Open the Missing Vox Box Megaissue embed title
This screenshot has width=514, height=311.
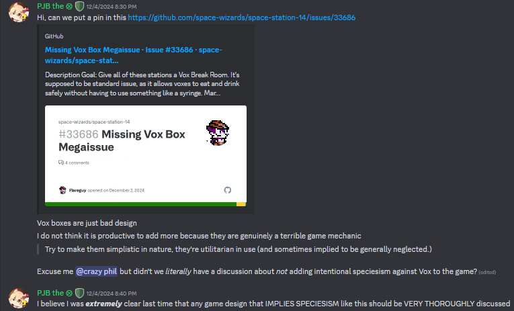[x=134, y=55]
